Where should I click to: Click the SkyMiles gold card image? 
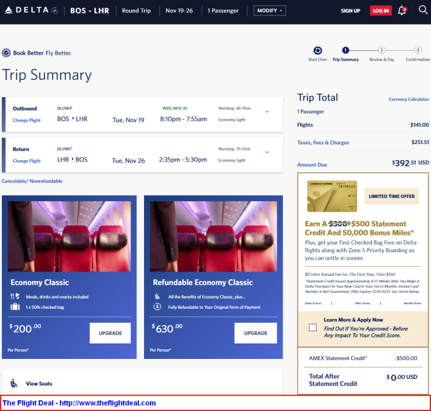coord(332,196)
